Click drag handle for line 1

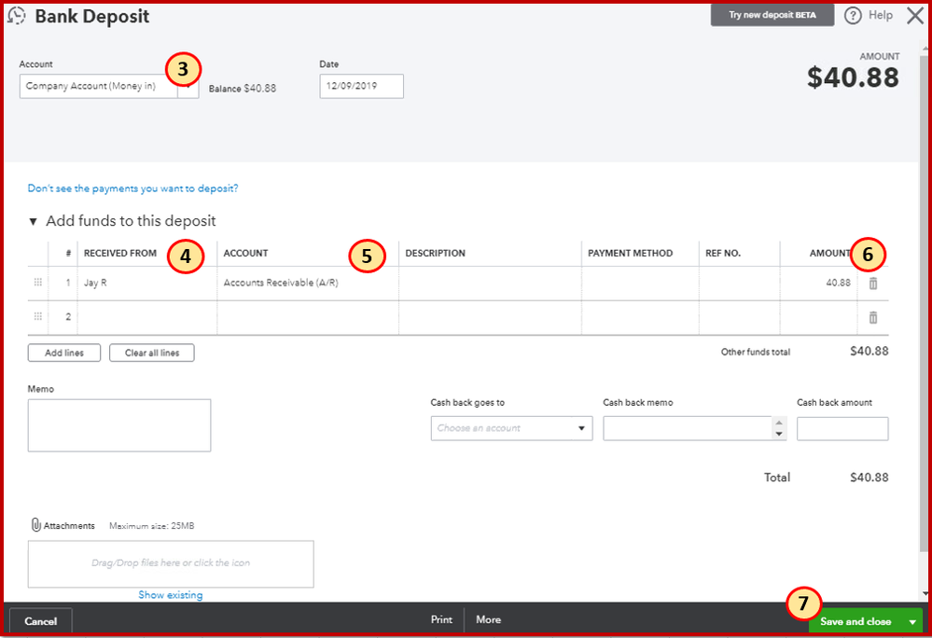click(38, 283)
